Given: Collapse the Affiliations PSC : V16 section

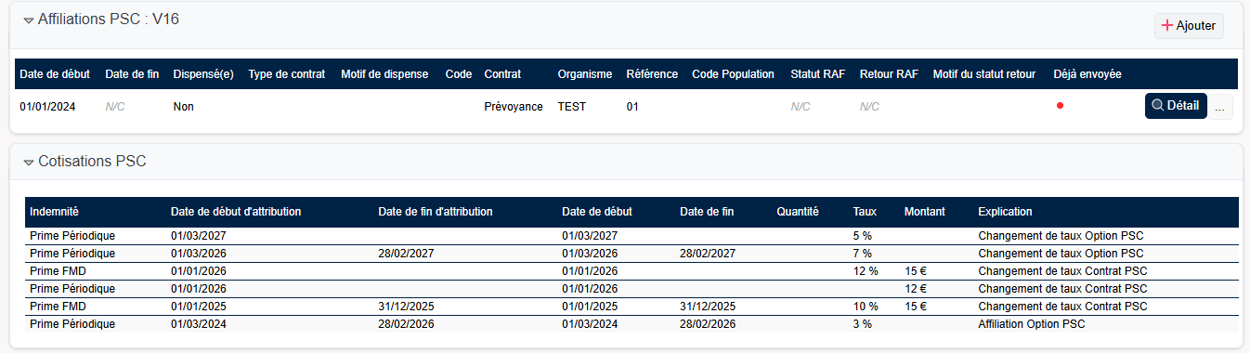Looking at the screenshot, I should pos(29,20).
